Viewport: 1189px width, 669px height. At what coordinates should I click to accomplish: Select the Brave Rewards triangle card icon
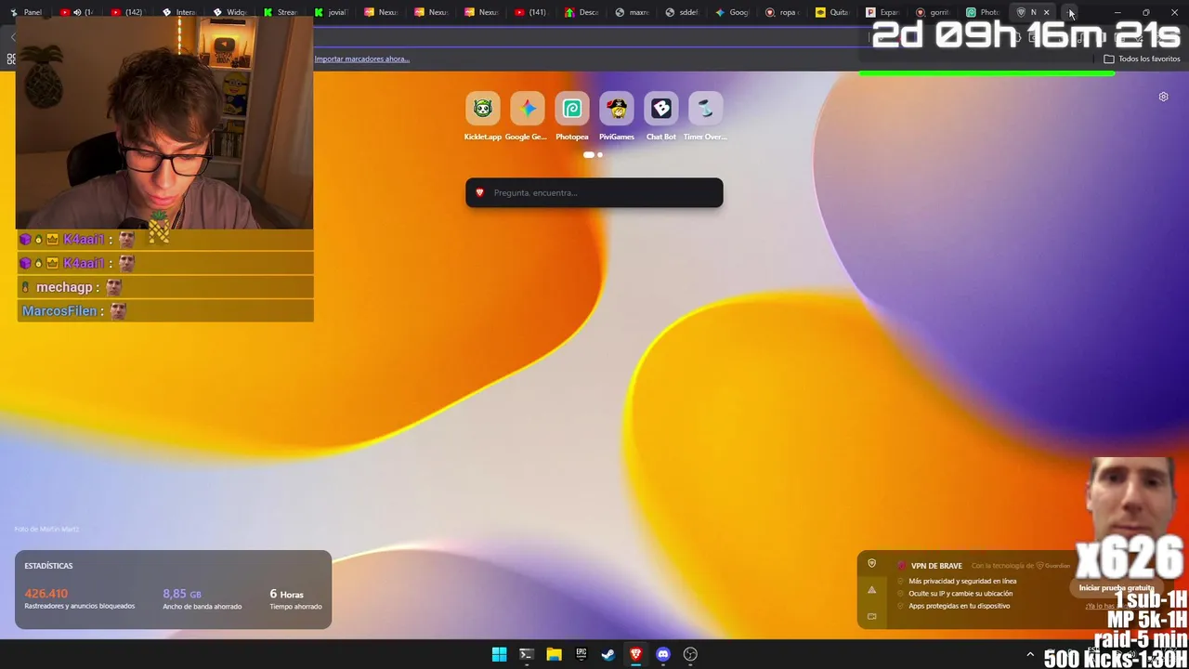coord(871,590)
